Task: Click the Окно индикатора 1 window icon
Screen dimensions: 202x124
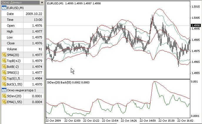Action: coord(4,90)
